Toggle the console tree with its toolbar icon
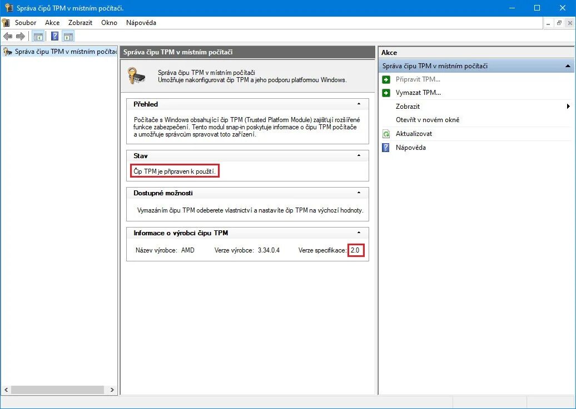 pos(38,36)
